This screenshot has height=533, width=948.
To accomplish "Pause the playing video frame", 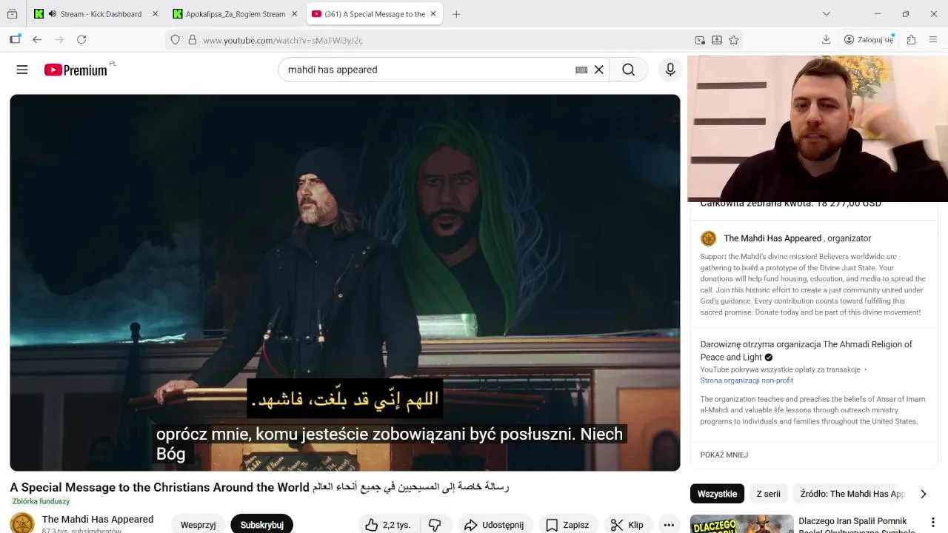I will click(344, 282).
